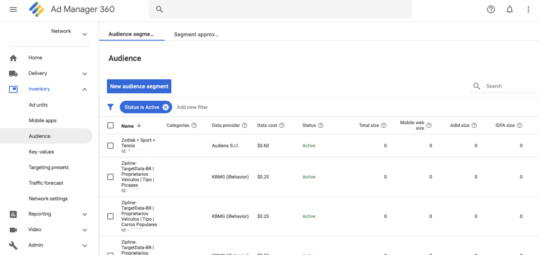This screenshot has width=539, height=255.
Task: Expand the Network selector dropdown
Action: point(84,34)
